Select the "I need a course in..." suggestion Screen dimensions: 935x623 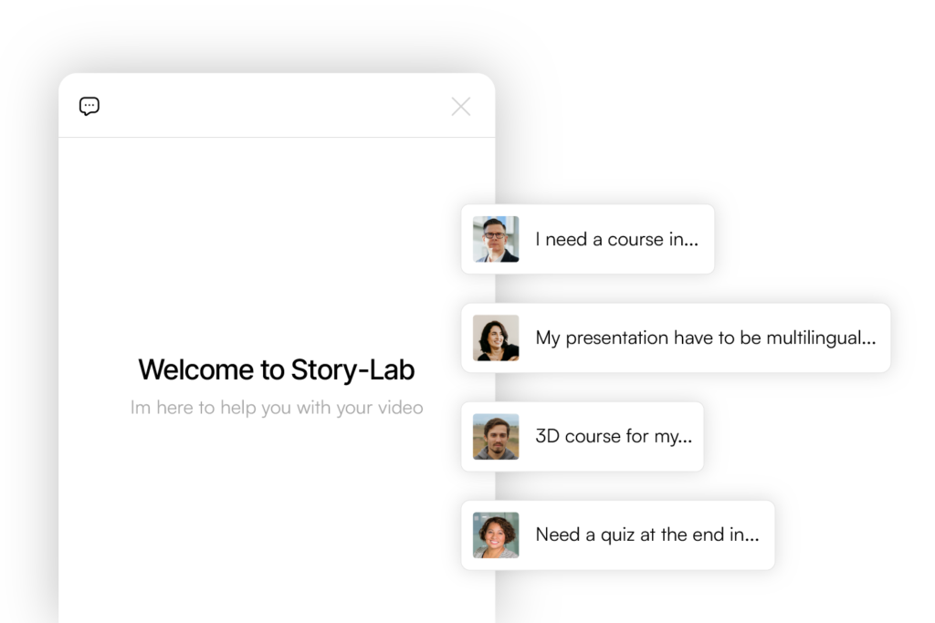coord(616,240)
